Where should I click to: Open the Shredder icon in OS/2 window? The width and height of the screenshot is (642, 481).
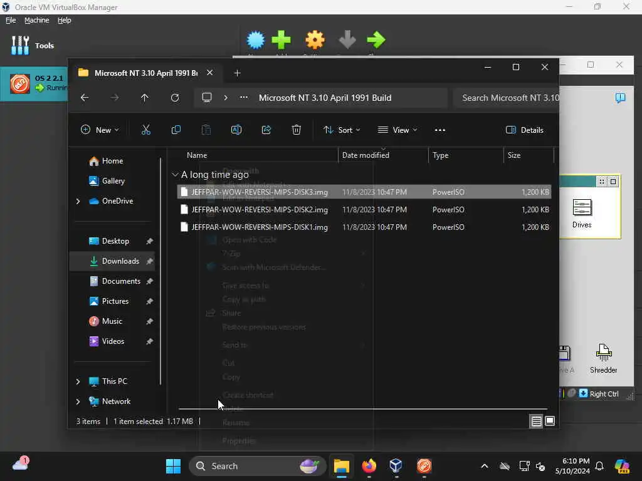[603, 359]
